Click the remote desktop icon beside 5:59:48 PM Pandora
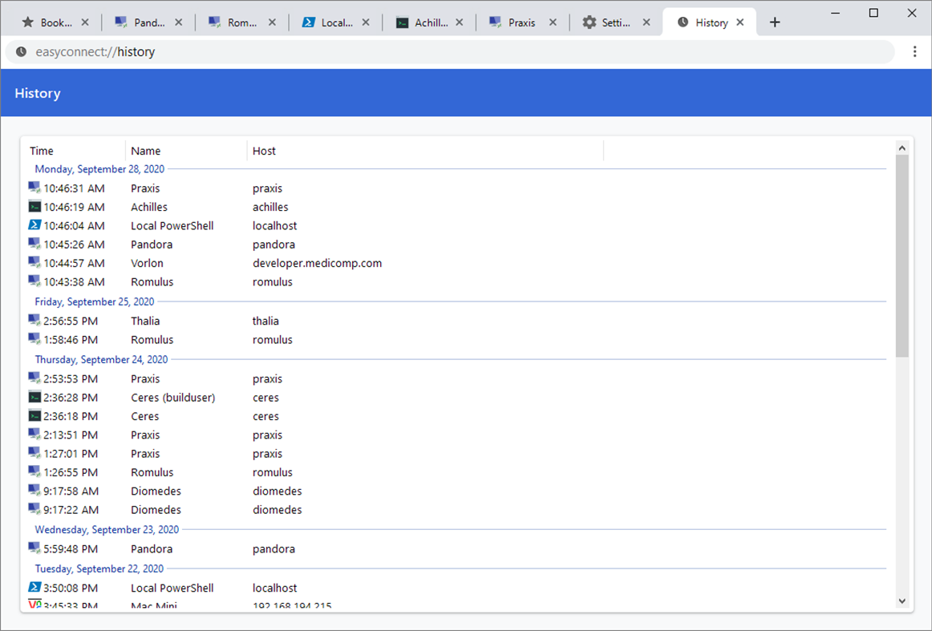Image resolution: width=932 pixels, height=631 pixels. pos(34,548)
